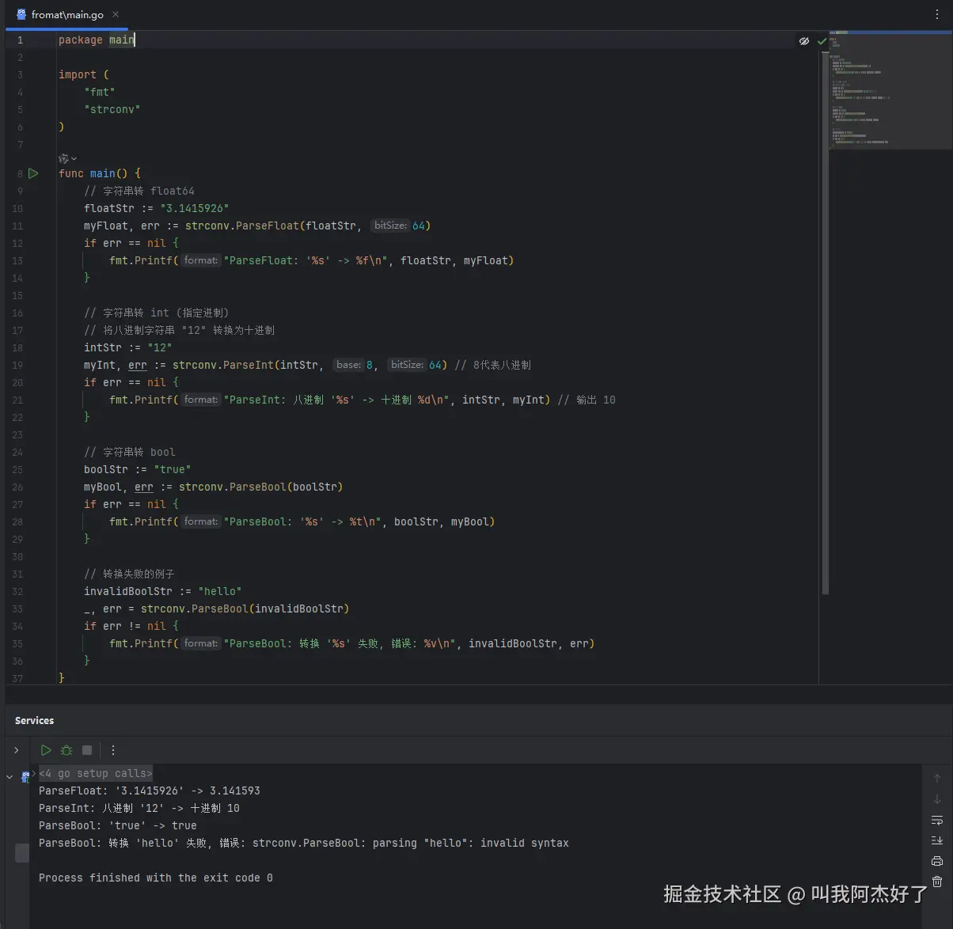Click the '"strconv"' import on line 5
This screenshot has height=929, width=953.
[112, 109]
